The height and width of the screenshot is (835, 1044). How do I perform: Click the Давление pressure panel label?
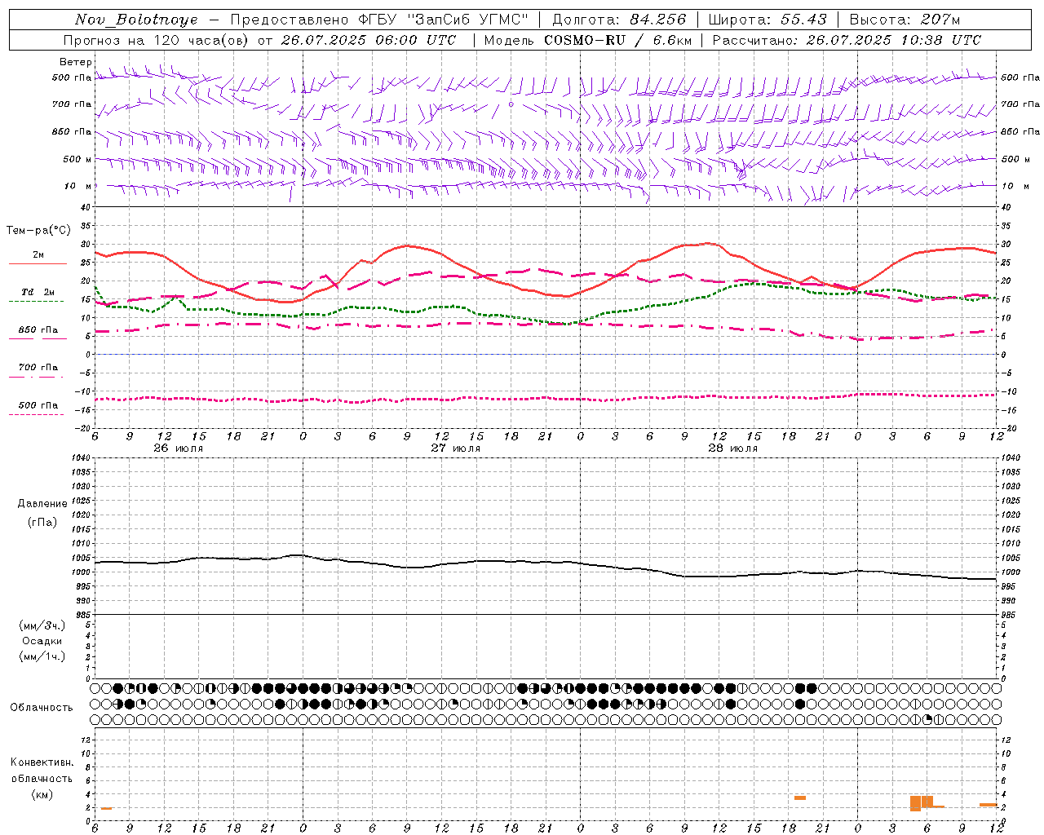[x=42, y=504]
